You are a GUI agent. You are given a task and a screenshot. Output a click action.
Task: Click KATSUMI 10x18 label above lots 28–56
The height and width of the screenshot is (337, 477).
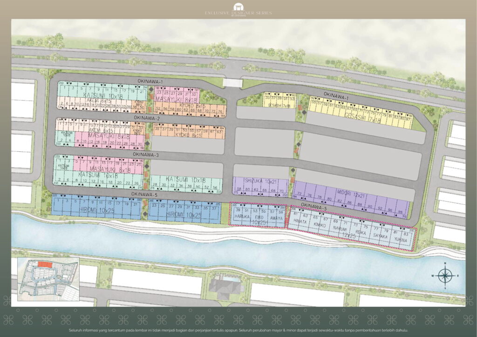tap(186, 180)
